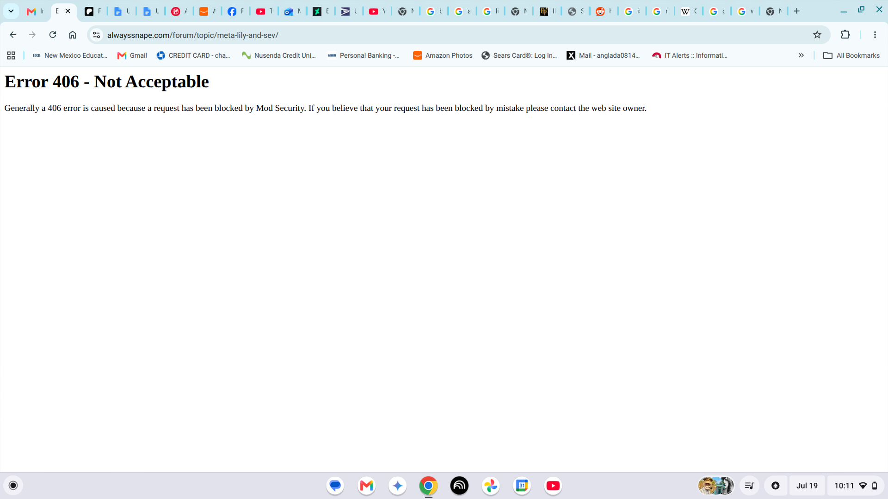
Task: Open the tab groups grid icon on bookmarks bar
Action: coord(11,55)
